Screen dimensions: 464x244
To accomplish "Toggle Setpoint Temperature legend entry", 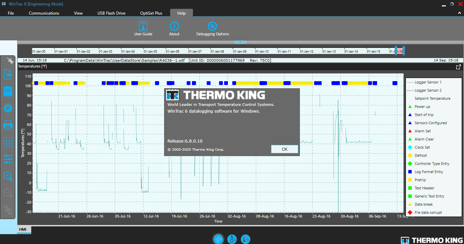I will pos(432,98).
